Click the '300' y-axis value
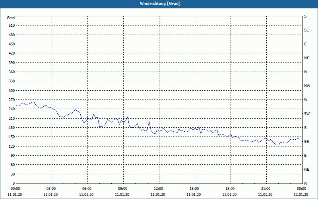The height and width of the screenshot is (199, 318). click(x=12, y=91)
